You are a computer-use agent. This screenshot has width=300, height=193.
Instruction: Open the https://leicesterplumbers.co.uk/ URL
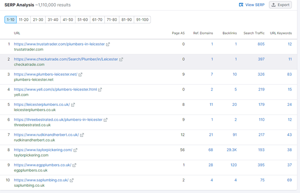(42, 104)
